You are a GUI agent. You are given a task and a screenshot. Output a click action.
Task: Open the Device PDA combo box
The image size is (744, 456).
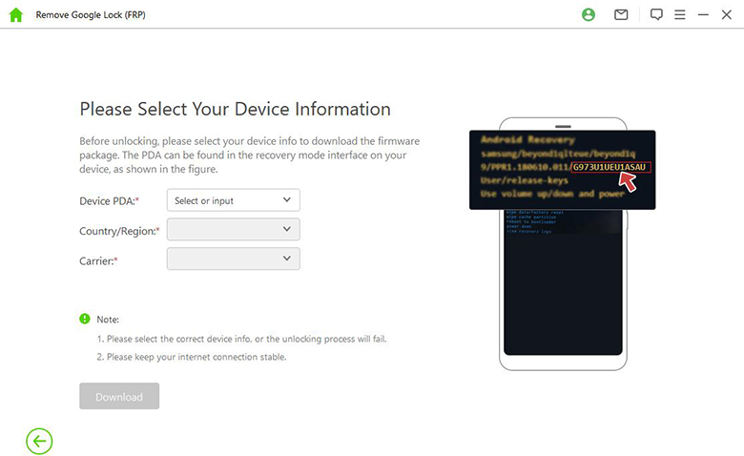(x=233, y=200)
